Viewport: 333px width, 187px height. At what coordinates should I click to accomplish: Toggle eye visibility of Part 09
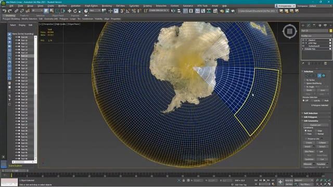click(16, 37)
